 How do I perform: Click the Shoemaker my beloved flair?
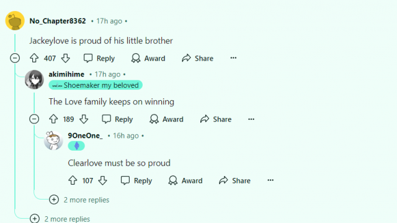[x=96, y=85]
